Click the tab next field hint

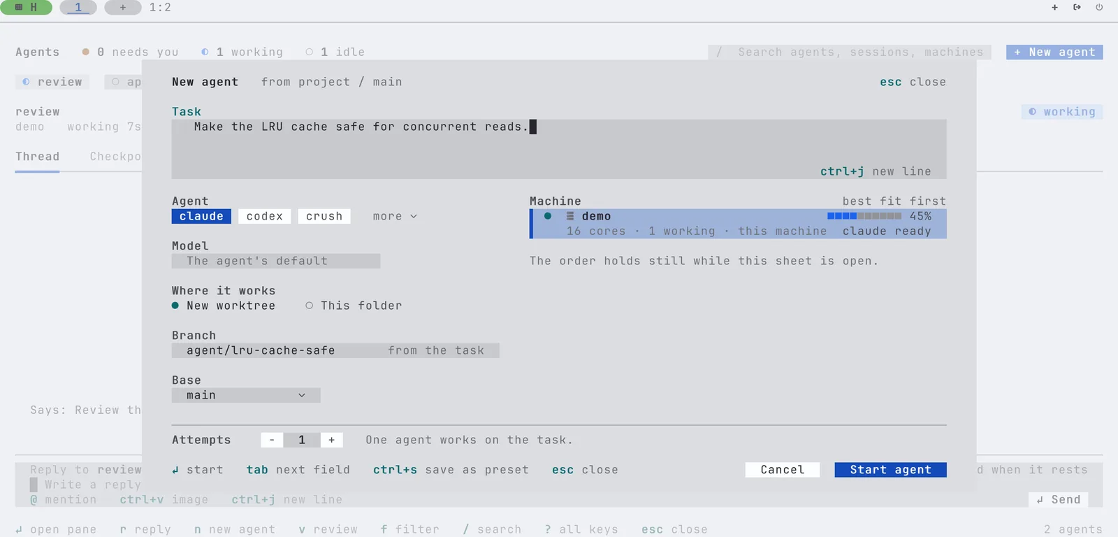click(x=298, y=470)
